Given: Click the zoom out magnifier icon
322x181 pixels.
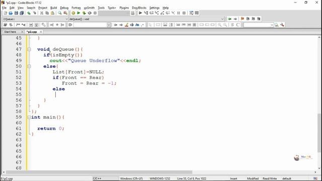Looking at the screenshot, I should point(225,25).
